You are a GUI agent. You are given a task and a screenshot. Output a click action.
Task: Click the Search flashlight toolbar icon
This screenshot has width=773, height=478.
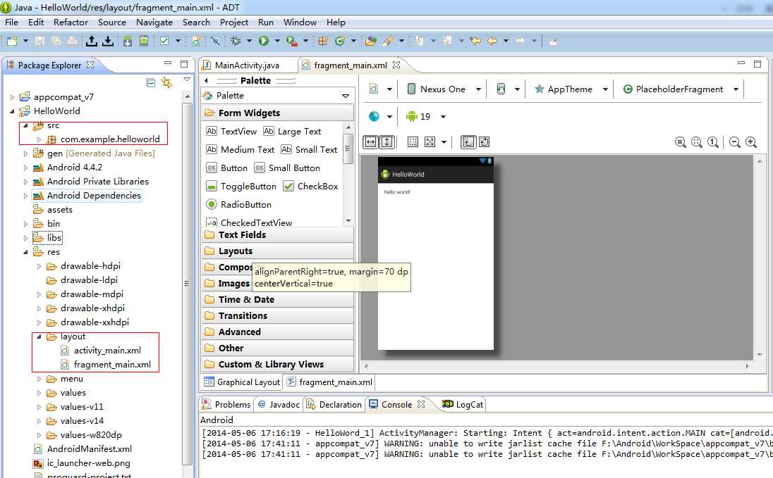pyautogui.click(x=387, y=42)
